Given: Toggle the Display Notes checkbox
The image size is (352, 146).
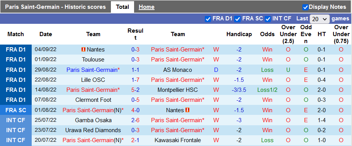Looking at the screenshot, I should (305, 7).
